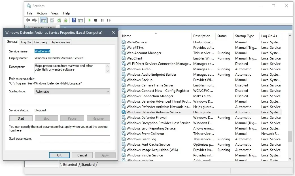Click the gear icon beside Windows Audio
This screenshot has height=176, width=295.
[124, 69]
